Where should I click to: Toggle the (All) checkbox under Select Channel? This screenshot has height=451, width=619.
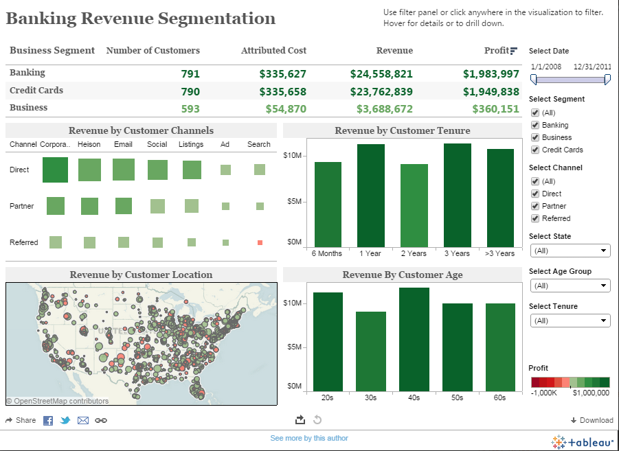(x=535, y=181)
